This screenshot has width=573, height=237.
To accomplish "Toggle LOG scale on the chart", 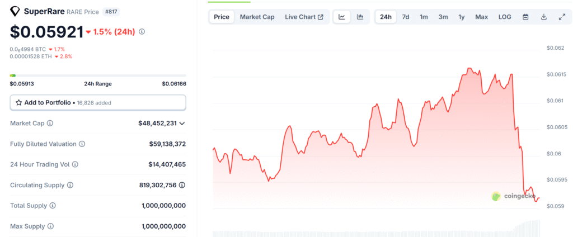I will pos(505,17).
